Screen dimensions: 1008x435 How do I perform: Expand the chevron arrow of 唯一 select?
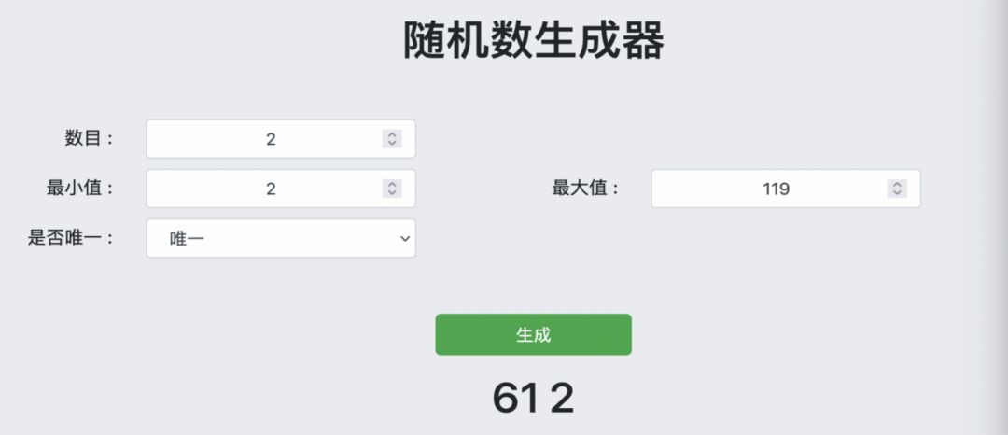405,238
